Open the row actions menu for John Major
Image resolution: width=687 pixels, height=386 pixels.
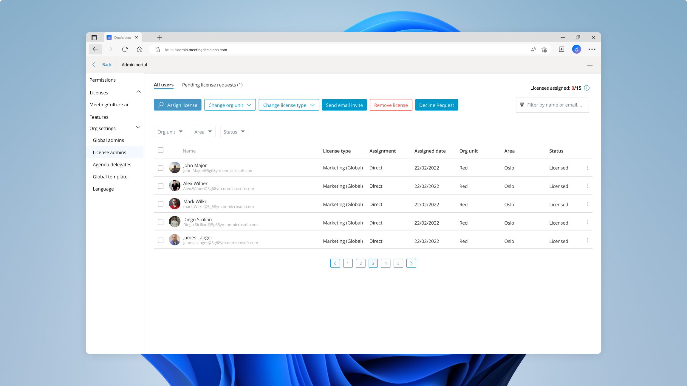tap(587, 168)
